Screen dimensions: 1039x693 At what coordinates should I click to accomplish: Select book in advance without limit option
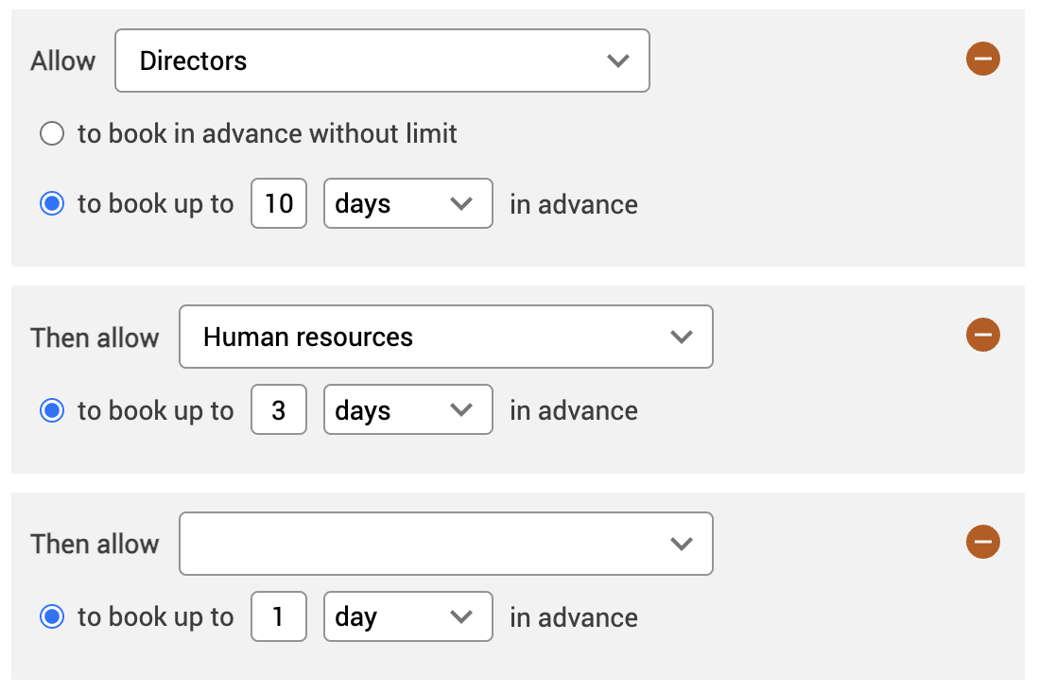coord(52,134)
